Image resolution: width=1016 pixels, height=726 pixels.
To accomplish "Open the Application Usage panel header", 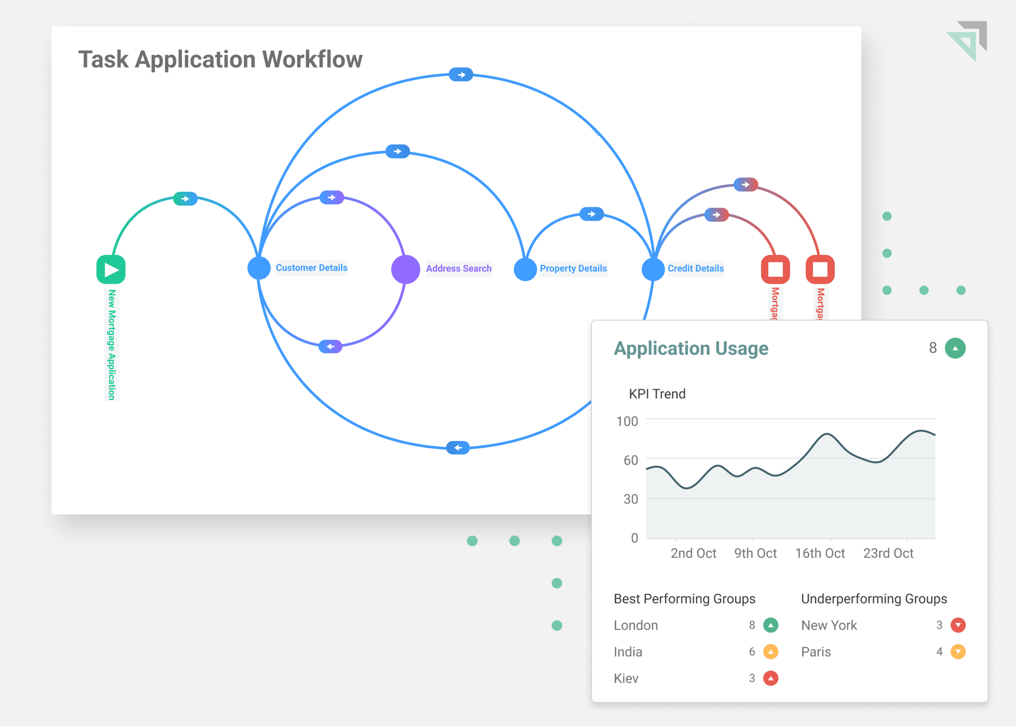I will tap(691, 348).
